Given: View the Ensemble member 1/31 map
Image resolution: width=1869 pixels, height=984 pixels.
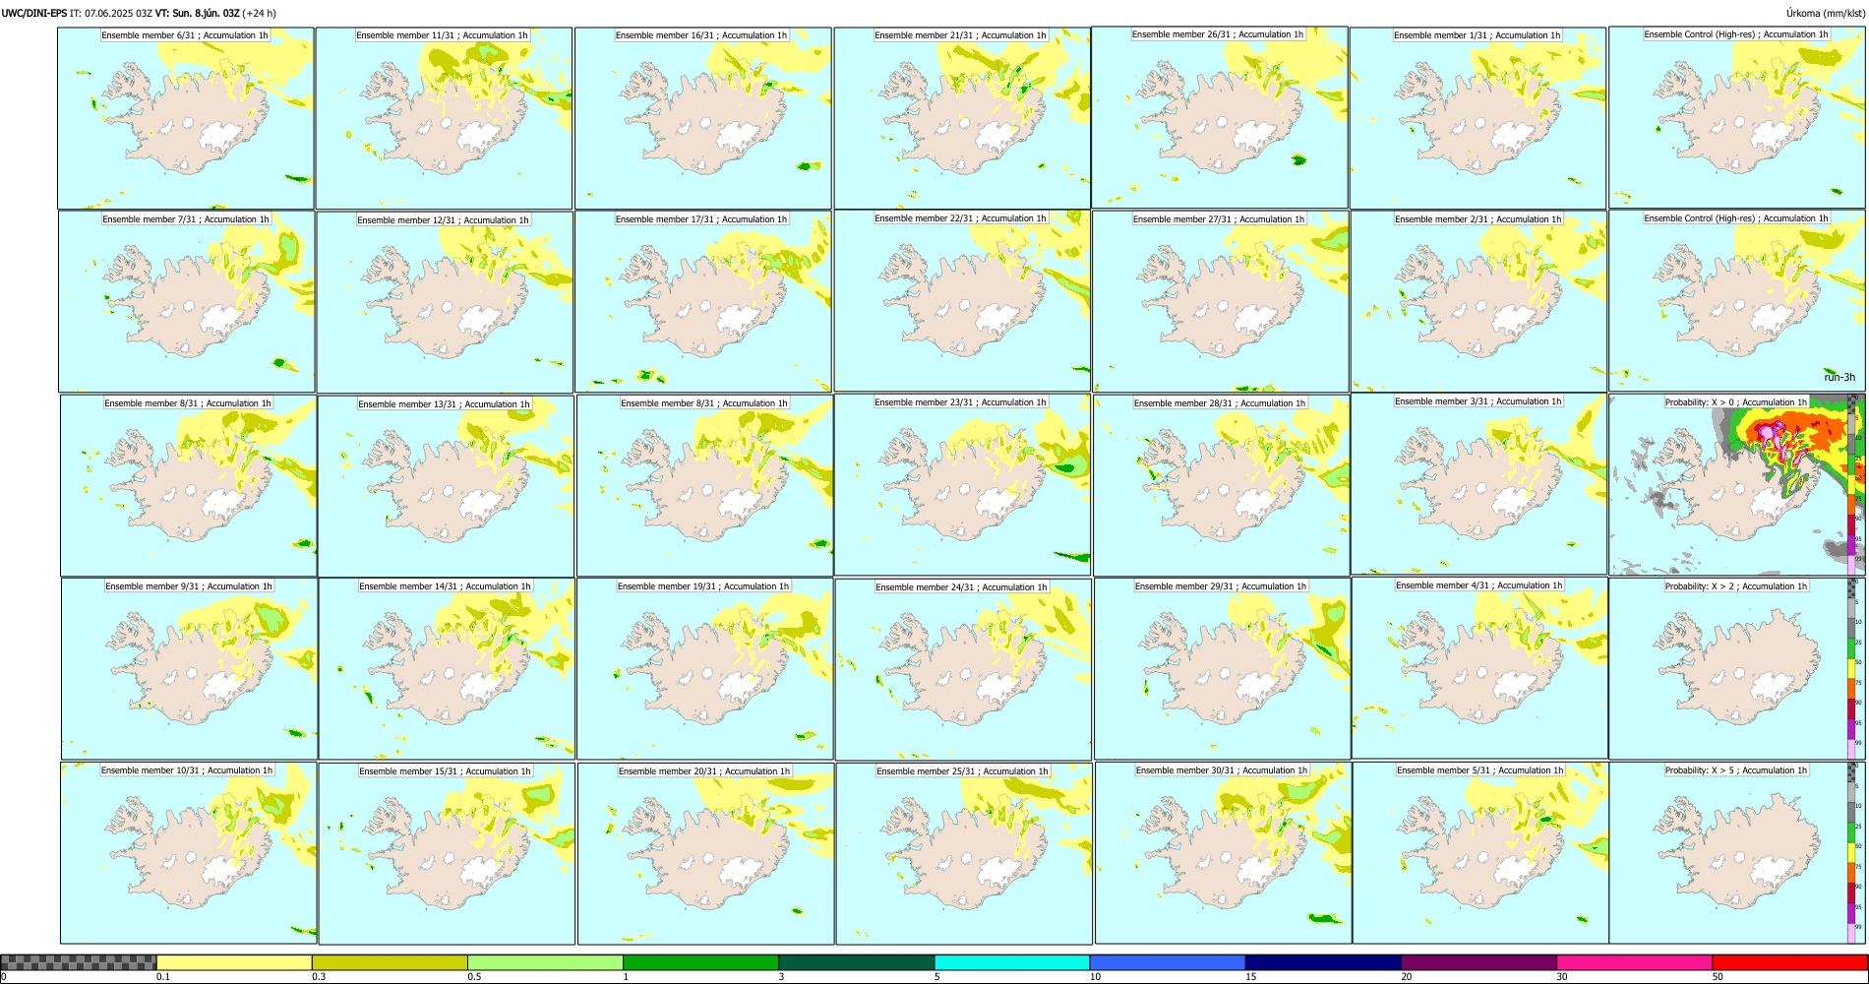Looking at the screenshot, I should coord(1478,118).
